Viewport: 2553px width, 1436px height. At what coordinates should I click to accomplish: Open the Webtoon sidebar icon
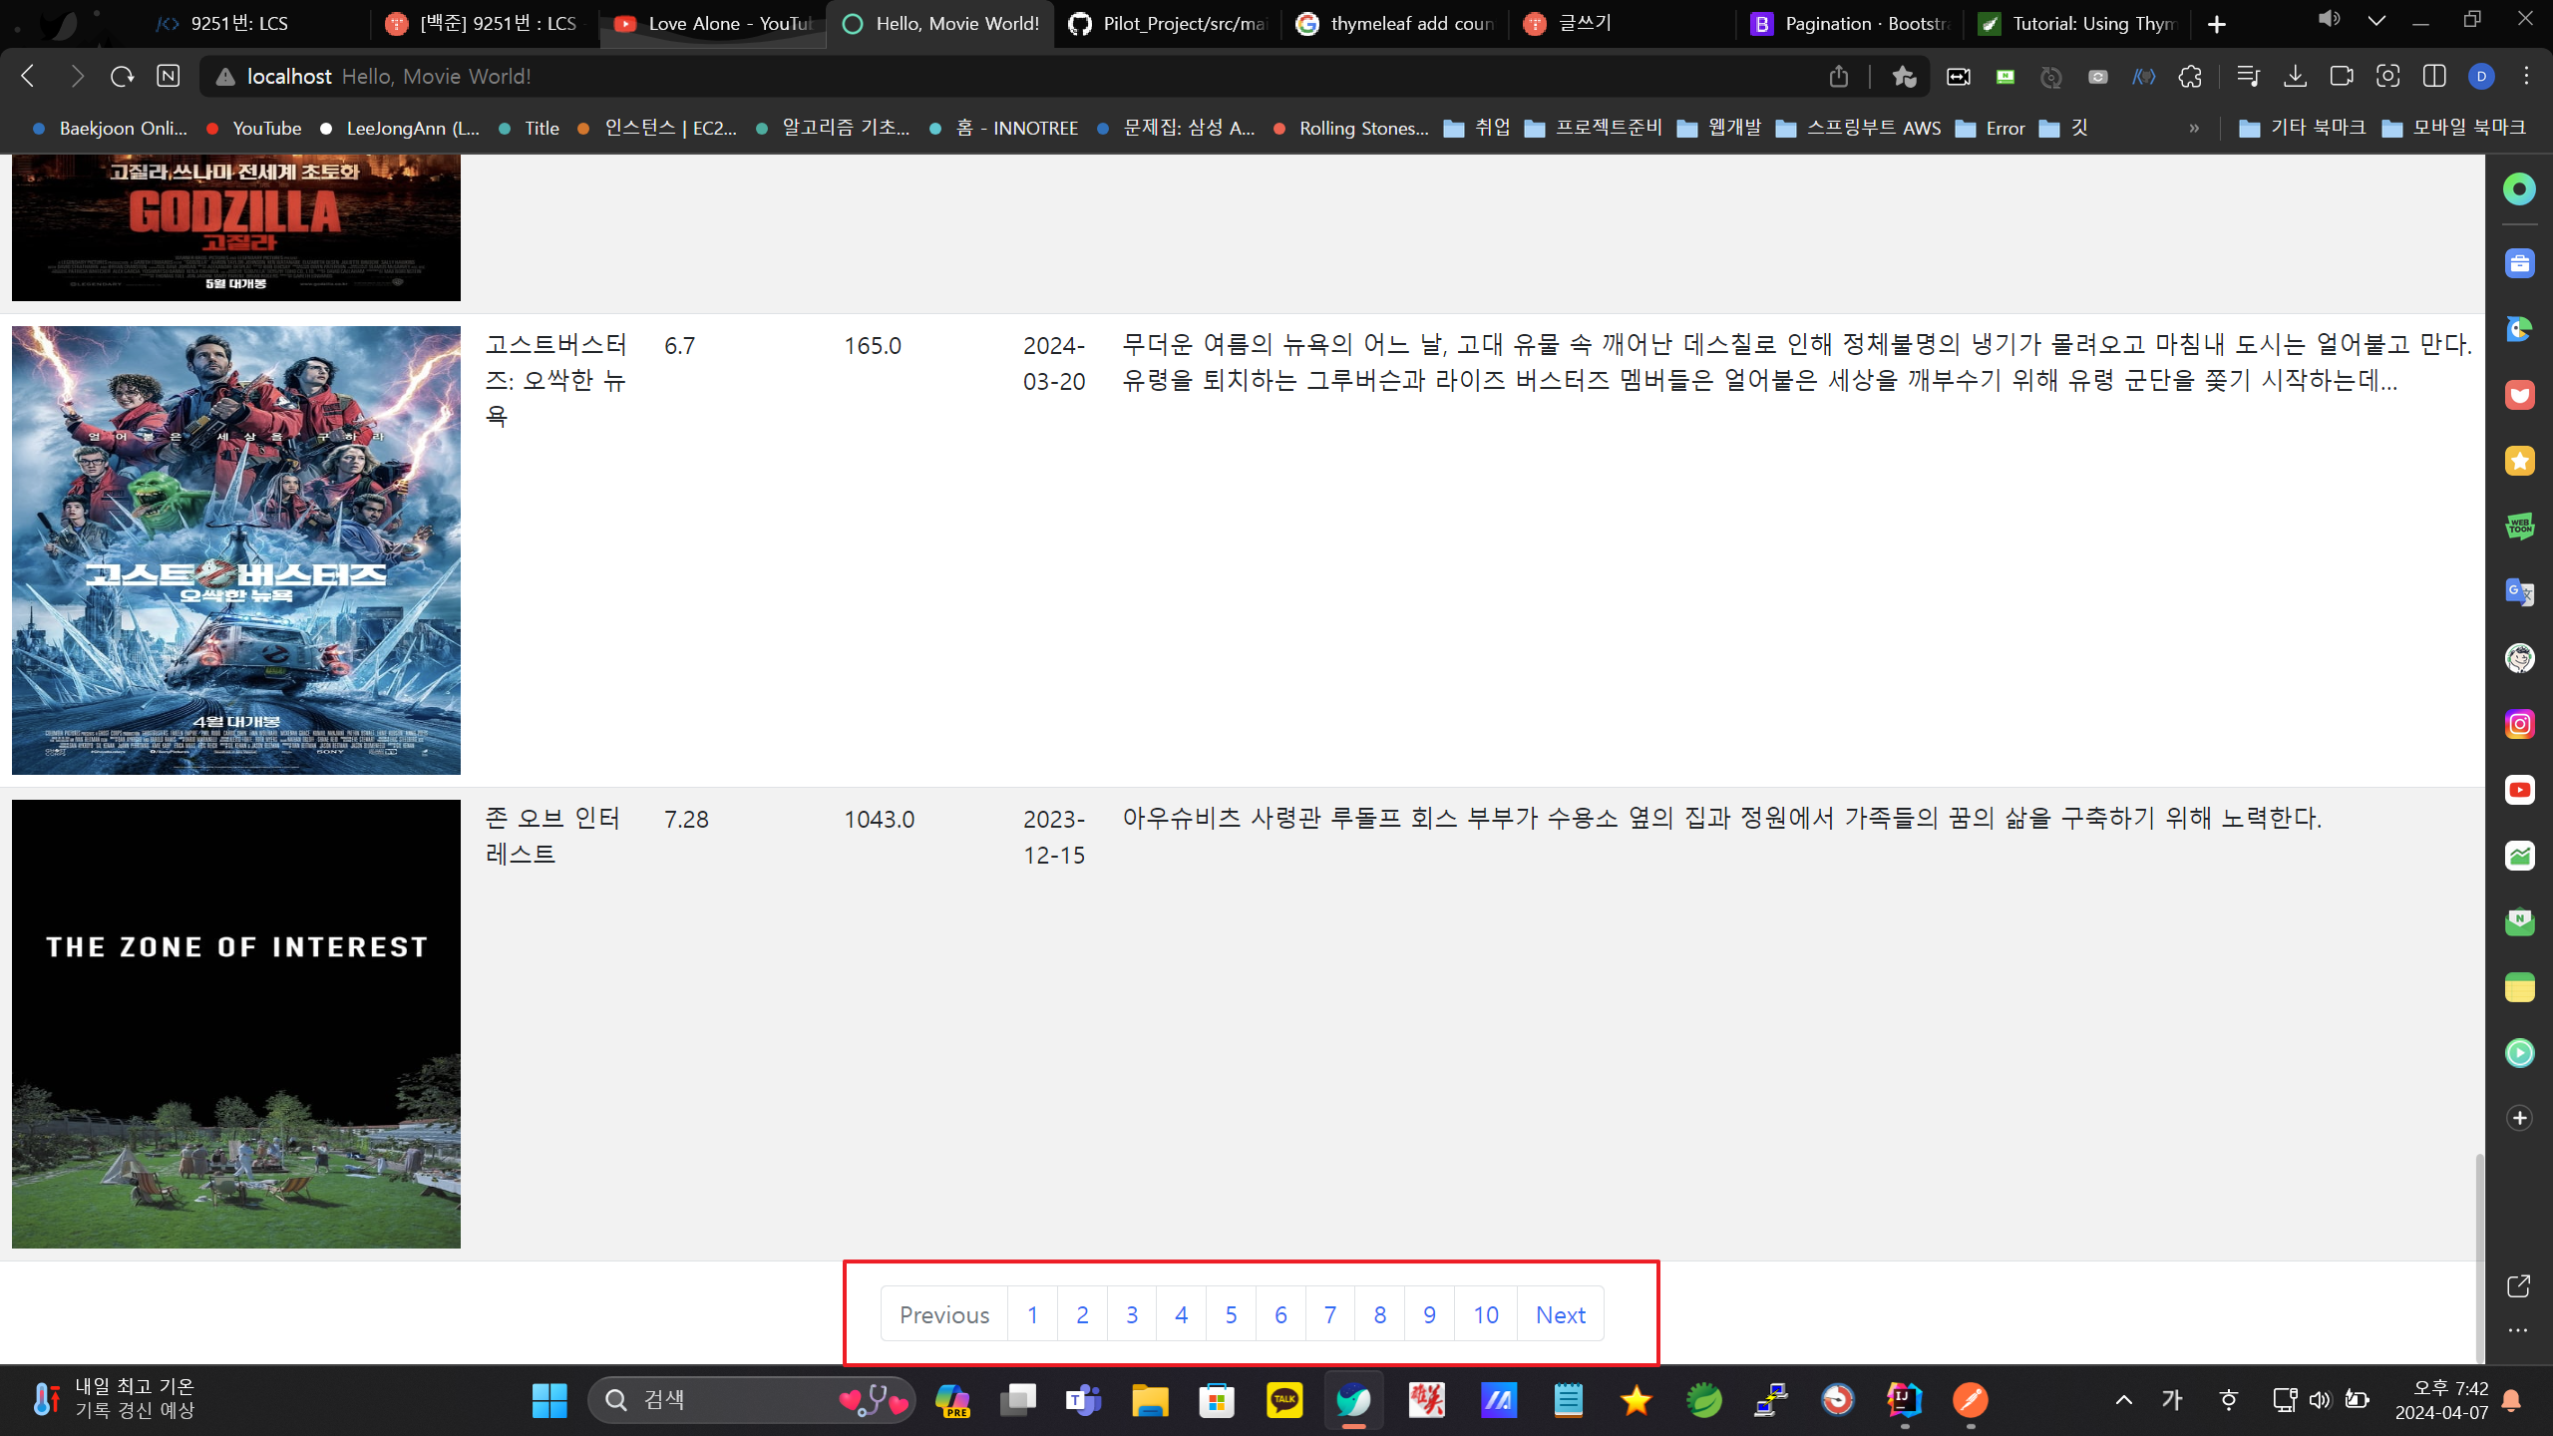[x=2519, y=527]
